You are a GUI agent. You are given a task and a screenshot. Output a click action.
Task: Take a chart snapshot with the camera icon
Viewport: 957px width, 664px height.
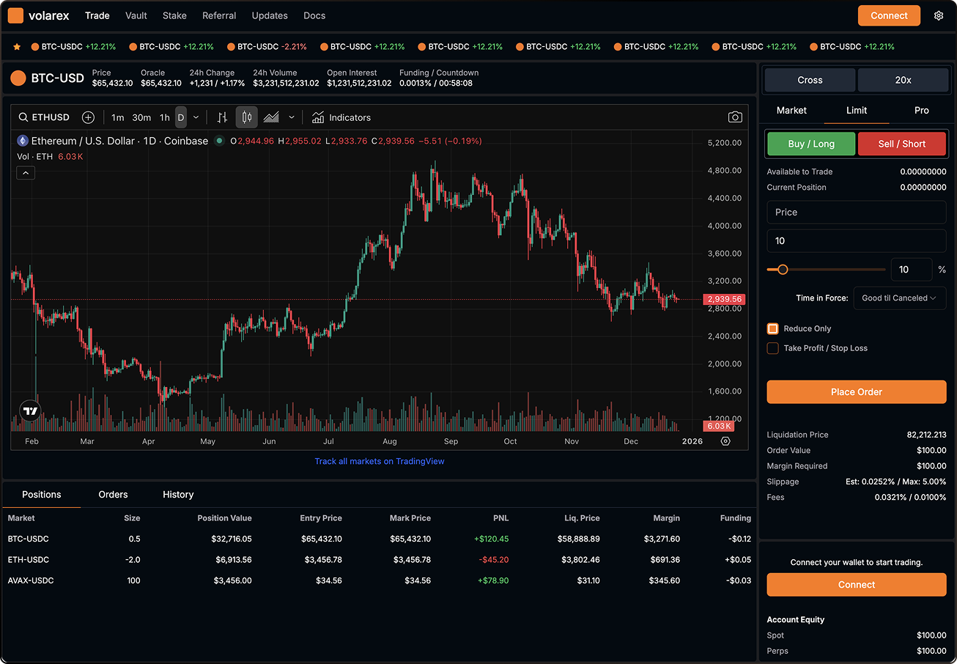[735, 117]
